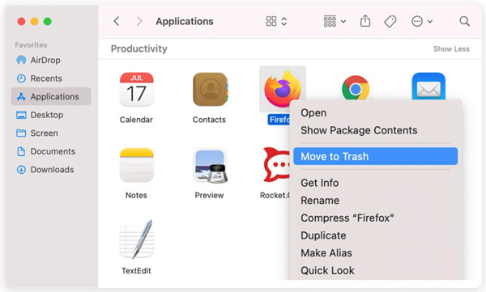This screenshot has height=292, width=486.
Task: Select the Rocket.Chat app icon
Action: 276,164
